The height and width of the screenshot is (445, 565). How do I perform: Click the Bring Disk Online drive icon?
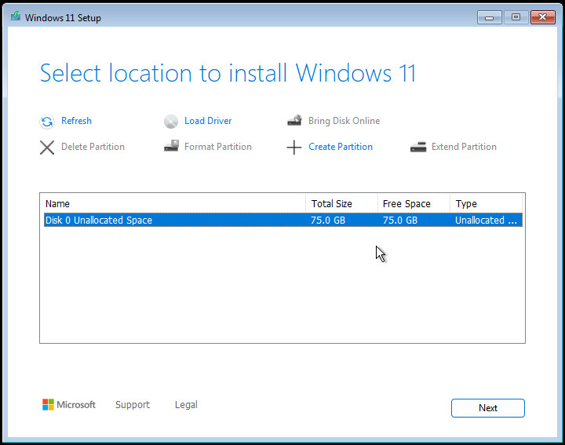[x=295, y=120]
